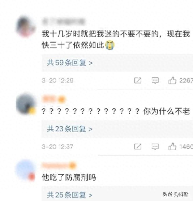This screenshot has width=193, height=201.
Task: Tap the badge beside the second username
Action: pos(62,99)
